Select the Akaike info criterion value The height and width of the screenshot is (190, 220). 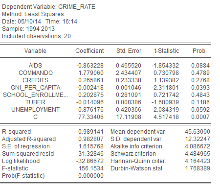pyautogui.click(x=198, y=146)
